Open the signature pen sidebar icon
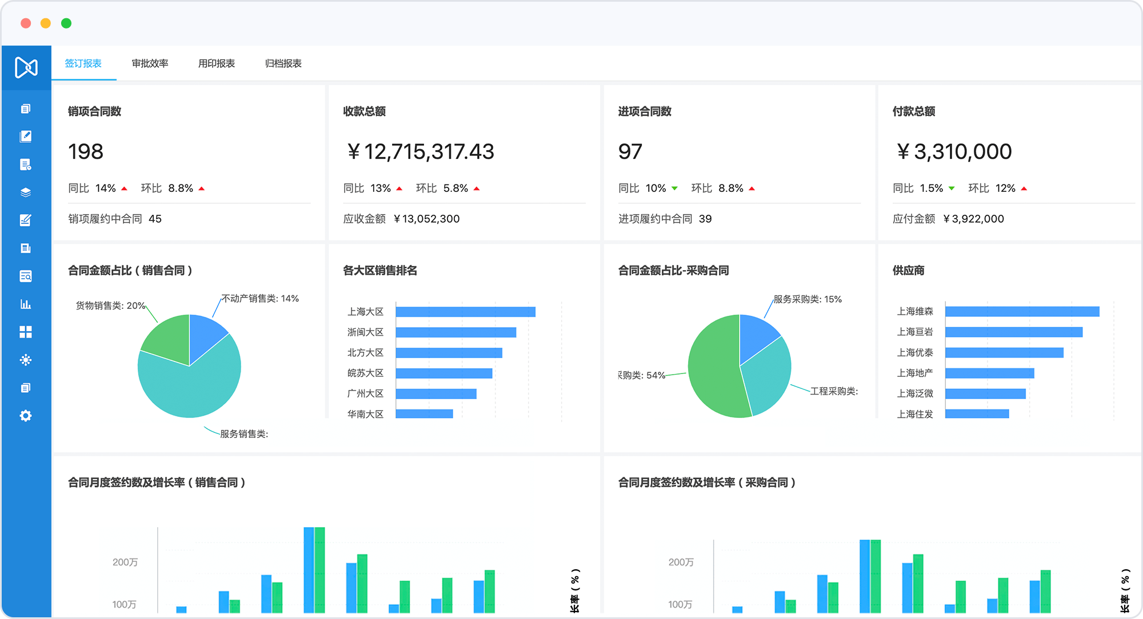 click(26, 220)
